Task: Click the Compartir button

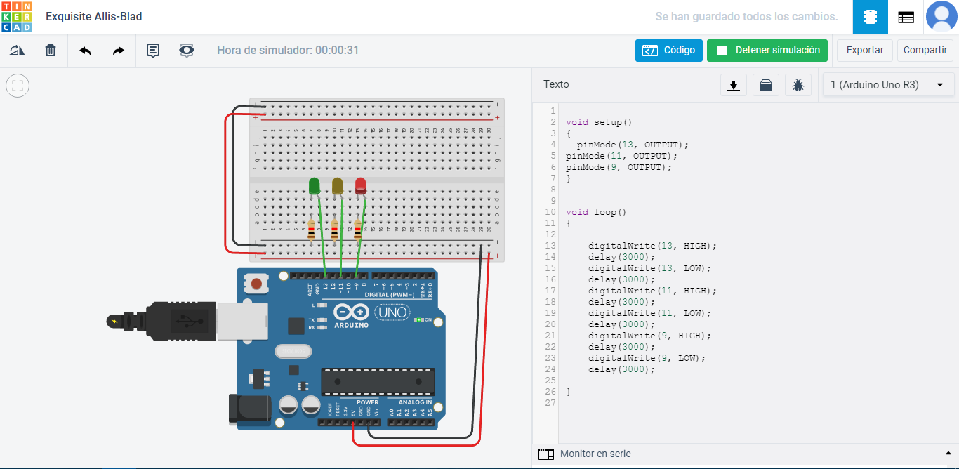Action: pos(925,51)
